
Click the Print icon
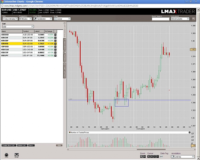[6, 155]
